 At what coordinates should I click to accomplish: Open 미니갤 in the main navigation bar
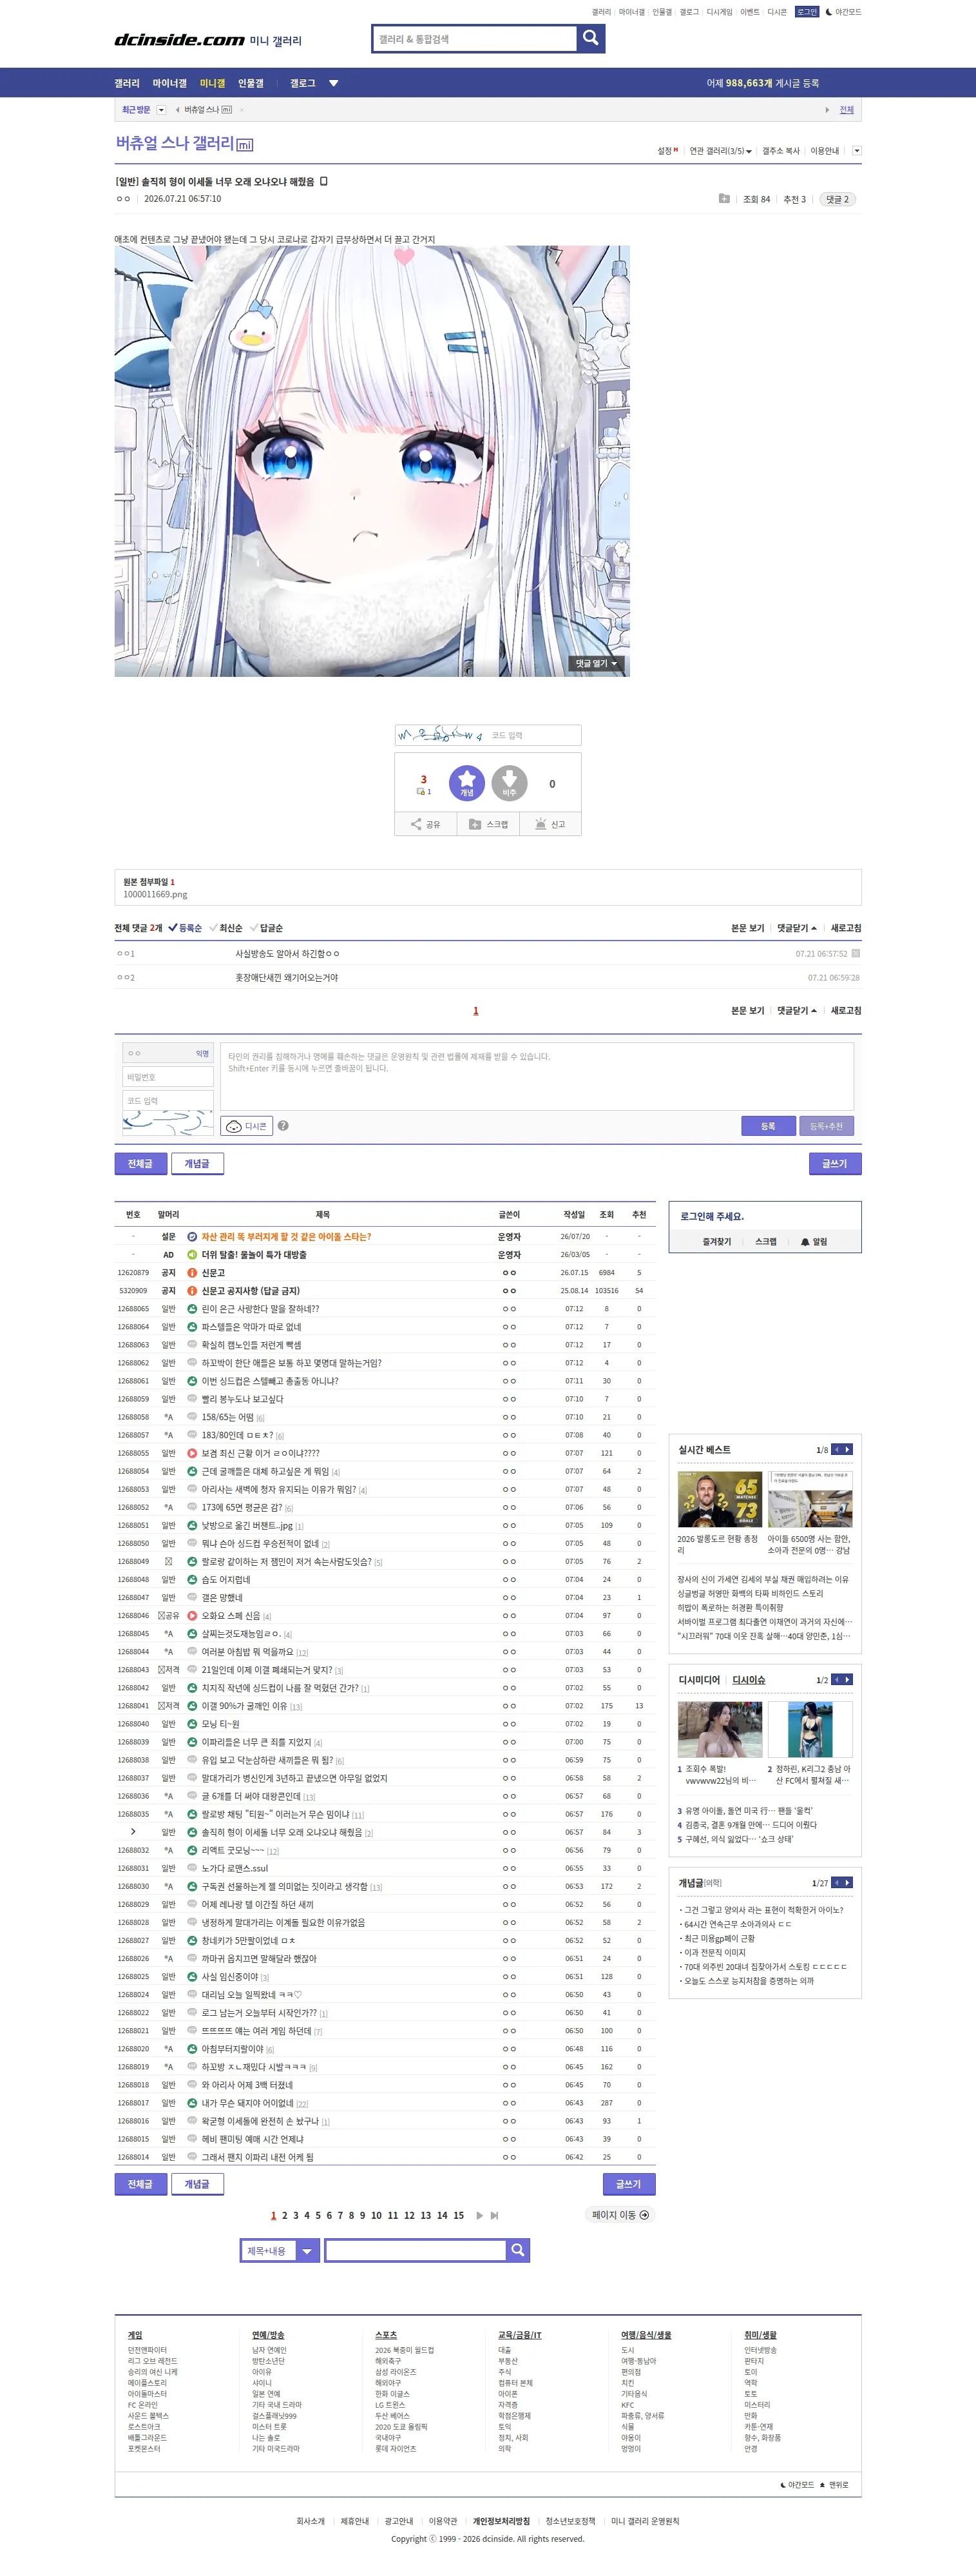(x=213, y=83)
